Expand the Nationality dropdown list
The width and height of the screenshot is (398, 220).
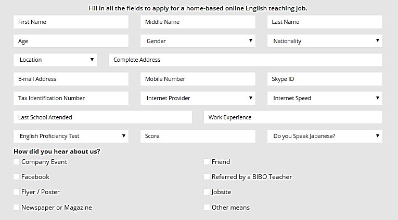tap(325, 41)
